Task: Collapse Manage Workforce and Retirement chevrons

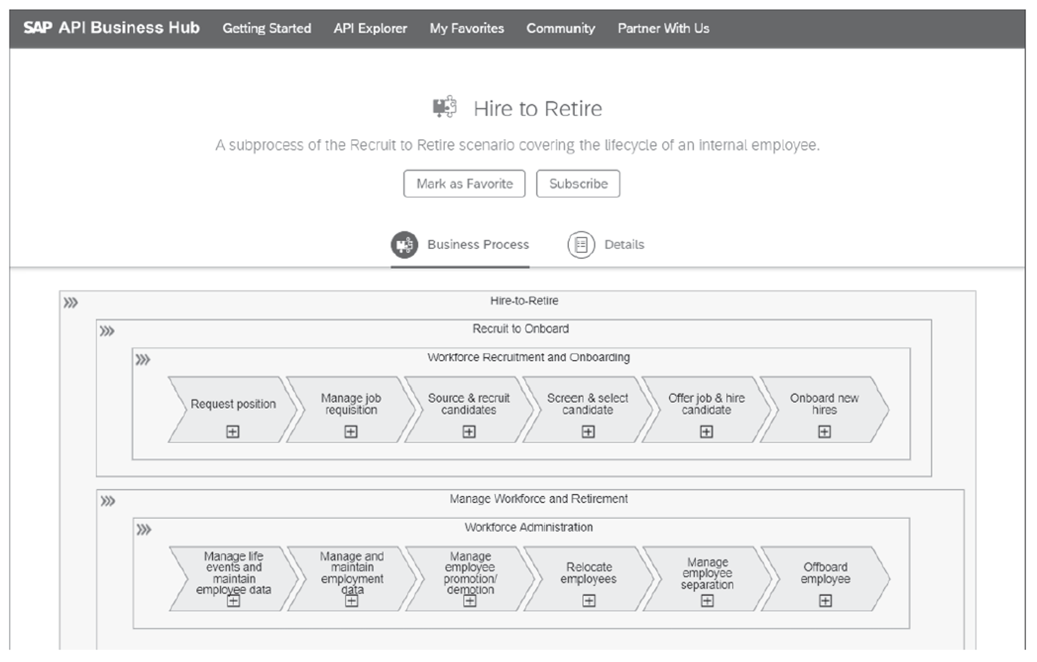Action: [x=108, y=501]
